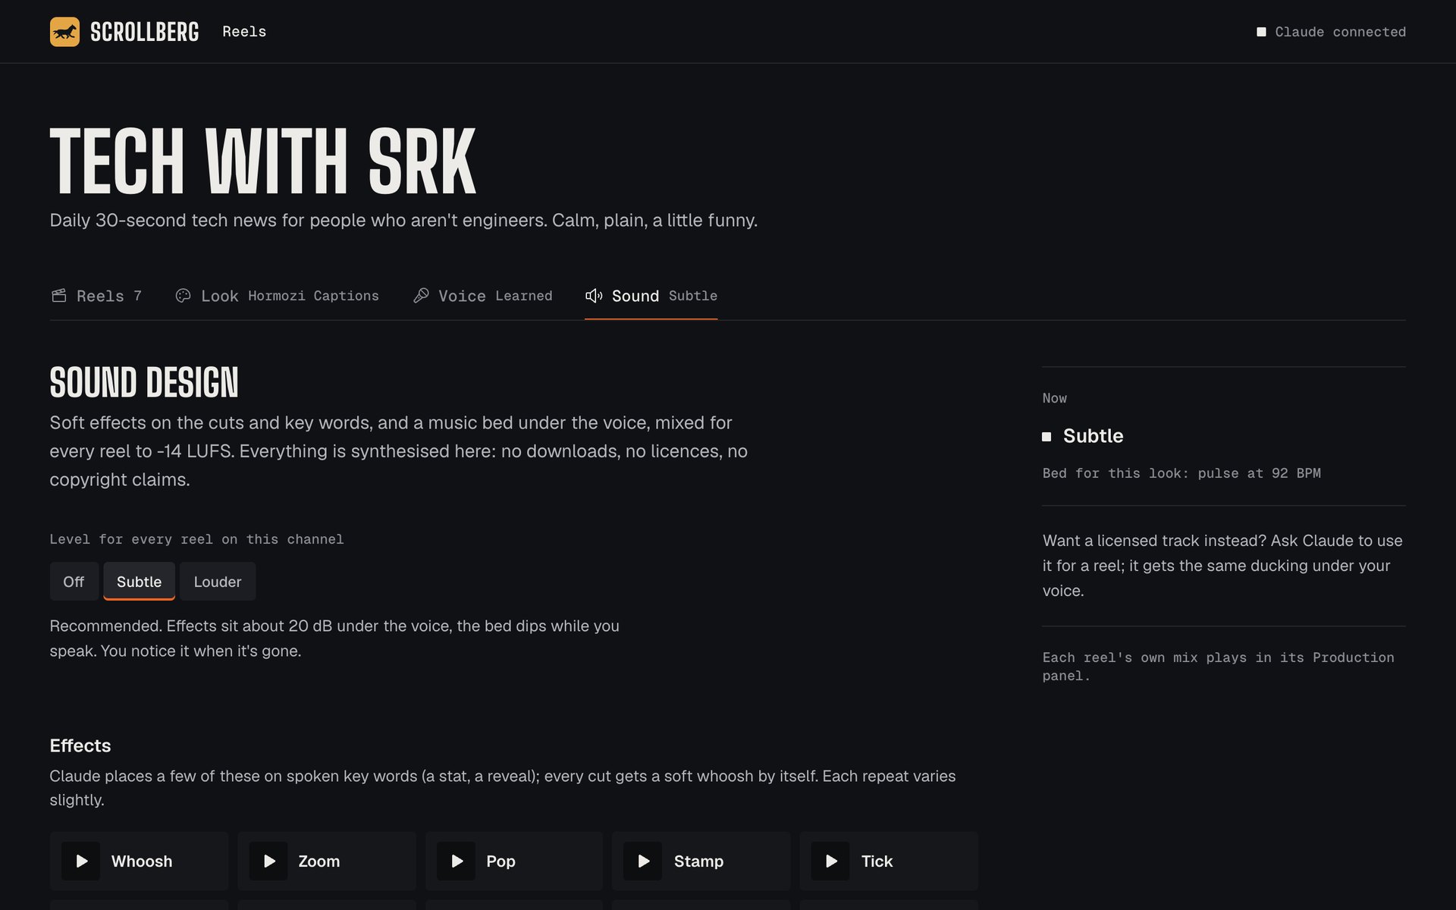Screen dimensions: 1456x910
Task: Click the Stamp effect label
Action: (x=698, y=861)
